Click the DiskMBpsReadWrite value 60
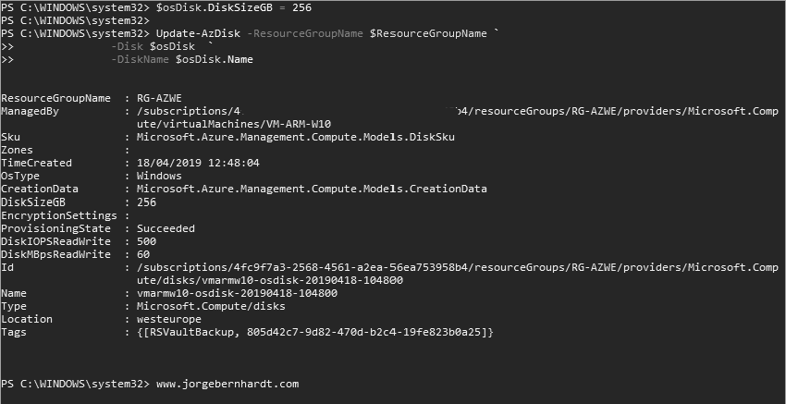Screen dimensions: 786x404 (143, 254)
